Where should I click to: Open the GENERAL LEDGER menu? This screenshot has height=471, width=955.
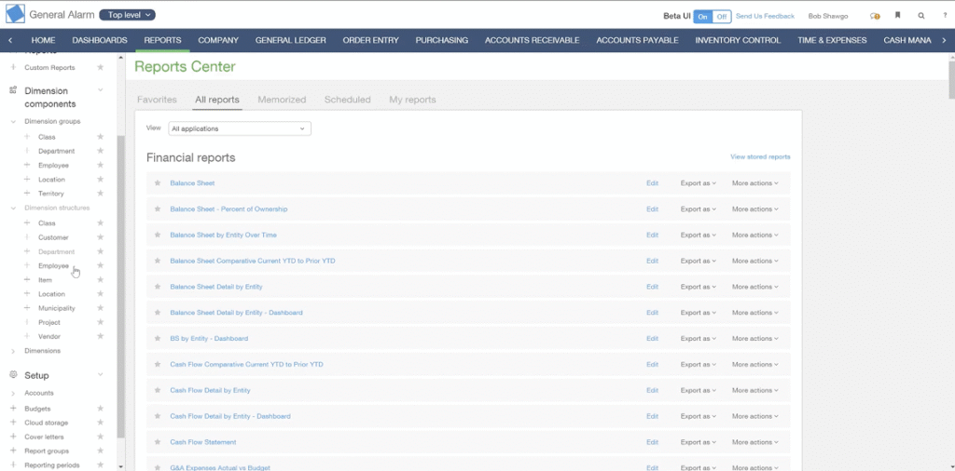[x=291, y=40]
